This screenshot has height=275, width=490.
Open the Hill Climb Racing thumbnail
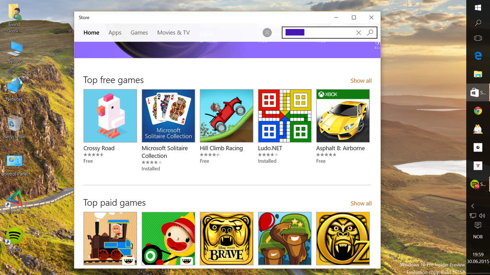227,116
